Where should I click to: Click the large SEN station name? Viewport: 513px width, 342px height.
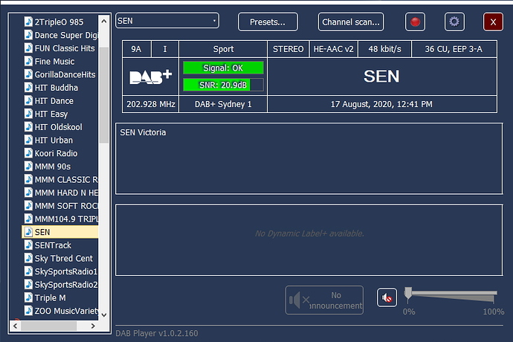tap(381, 77)
